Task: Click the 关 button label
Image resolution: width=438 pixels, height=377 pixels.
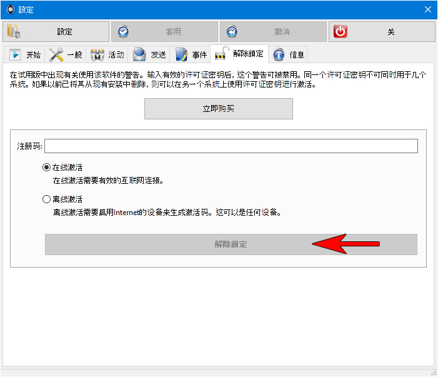Action: 391,32
